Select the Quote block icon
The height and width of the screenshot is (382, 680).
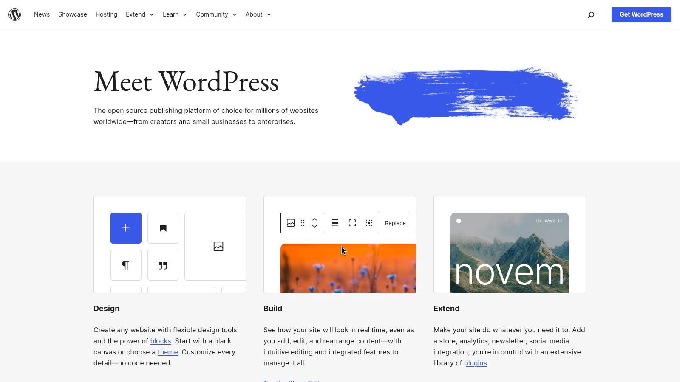[x=163, y=265]
